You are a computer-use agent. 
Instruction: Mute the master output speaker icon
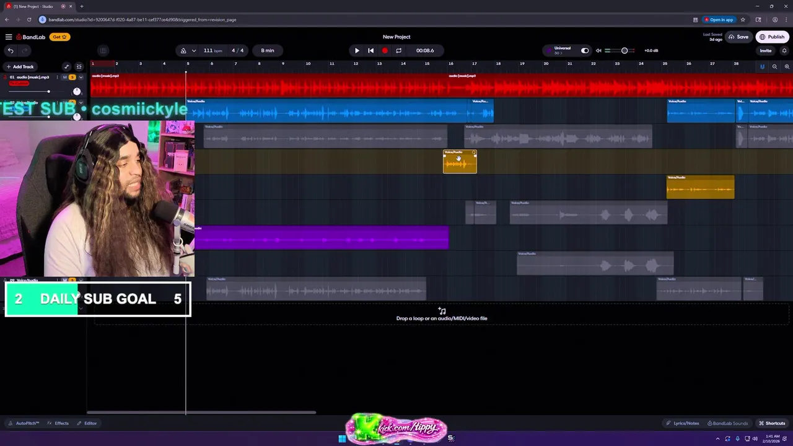[598, 51]
